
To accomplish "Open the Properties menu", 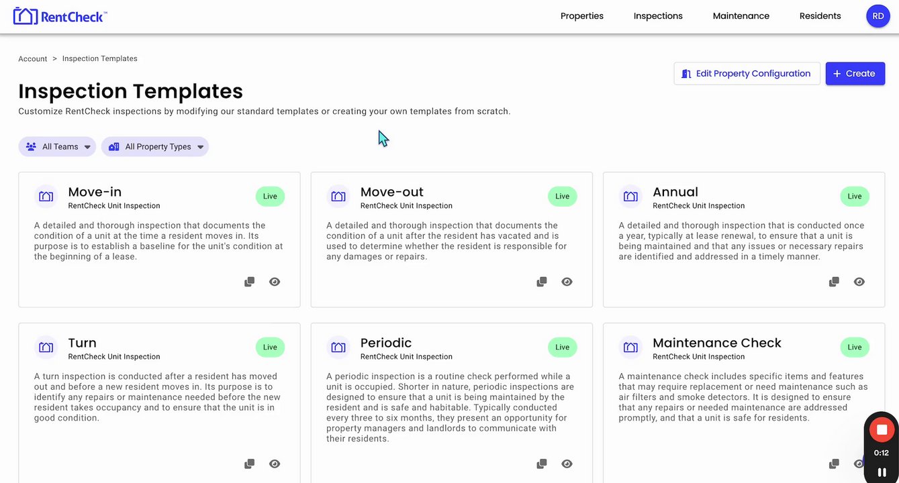I will point(581,16).
